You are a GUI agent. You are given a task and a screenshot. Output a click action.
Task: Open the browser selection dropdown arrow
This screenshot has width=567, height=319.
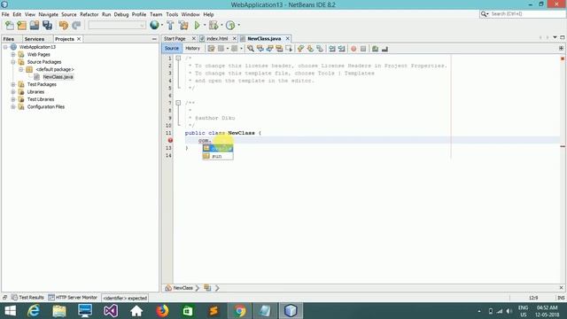pos(162,26)
